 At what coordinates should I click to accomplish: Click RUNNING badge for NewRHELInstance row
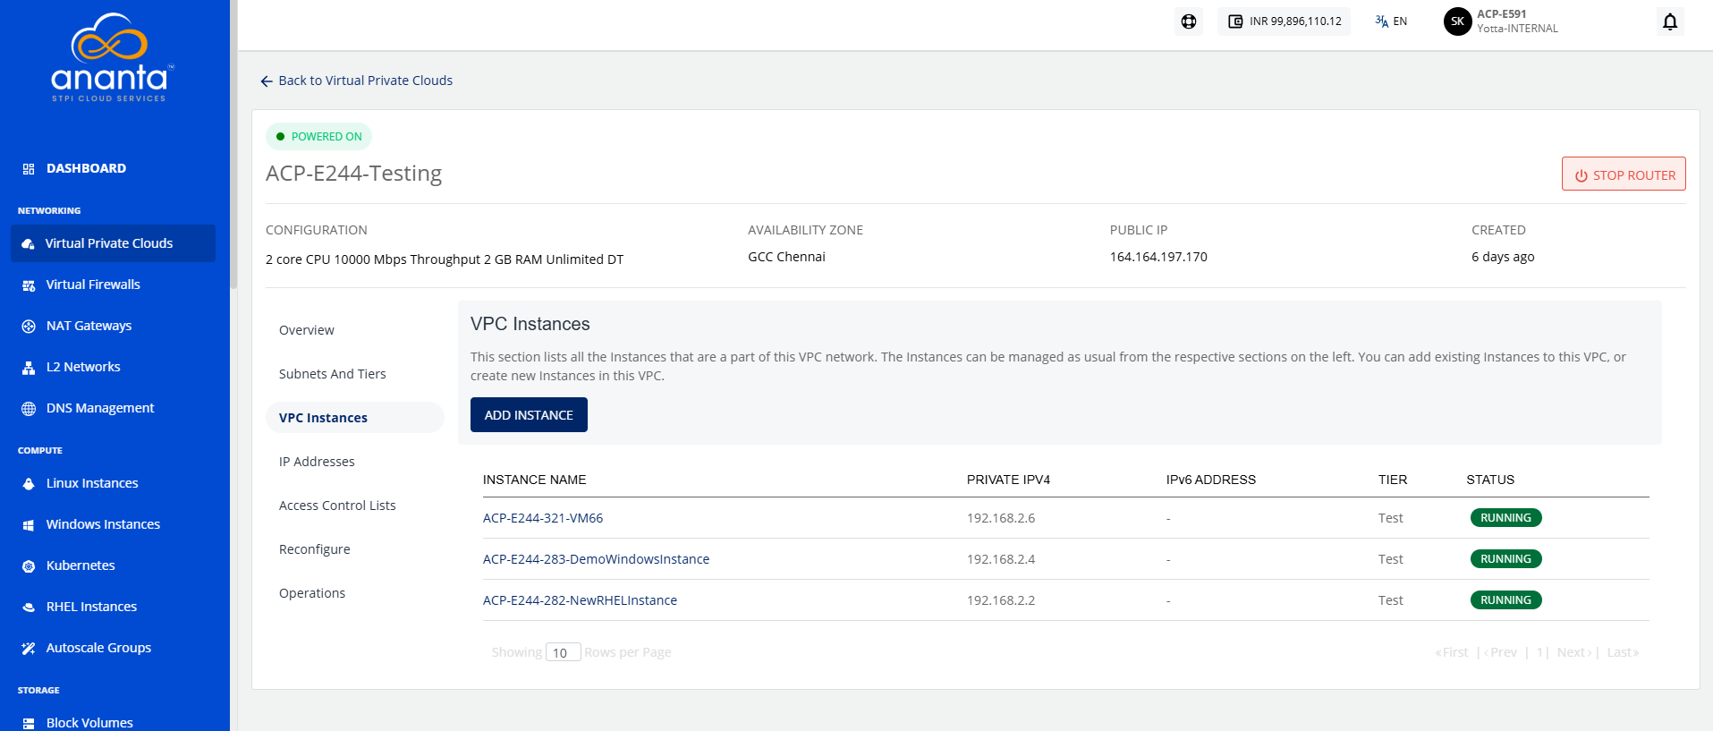(x=1505, y=600)
